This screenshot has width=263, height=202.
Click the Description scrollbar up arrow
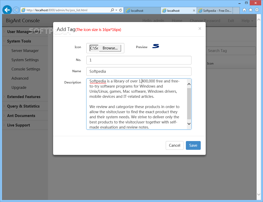pos(189,84)
